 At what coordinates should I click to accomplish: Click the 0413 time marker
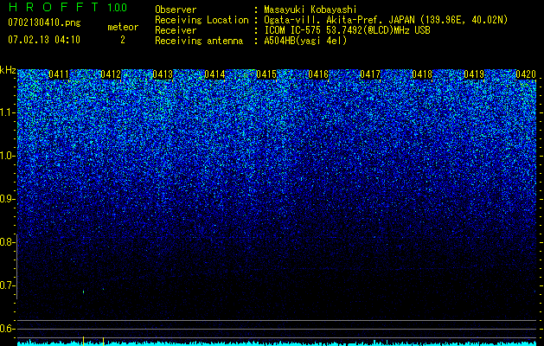point(163,74)
